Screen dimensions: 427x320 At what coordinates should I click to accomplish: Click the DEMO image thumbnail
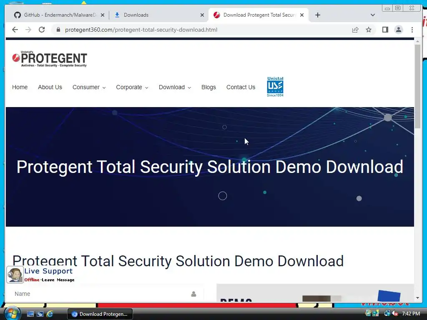pyautogui.click(x=315, y=292)
